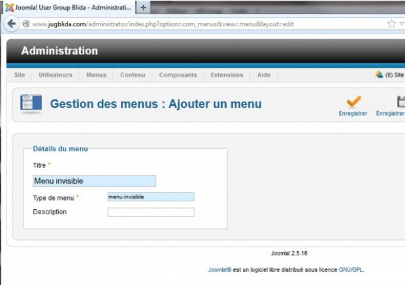The width and height of the screenshot is (405, 285).
Task: Click the logged-in users icon near (0) Site
Action: pyautogui.click(x=379, y=75)
